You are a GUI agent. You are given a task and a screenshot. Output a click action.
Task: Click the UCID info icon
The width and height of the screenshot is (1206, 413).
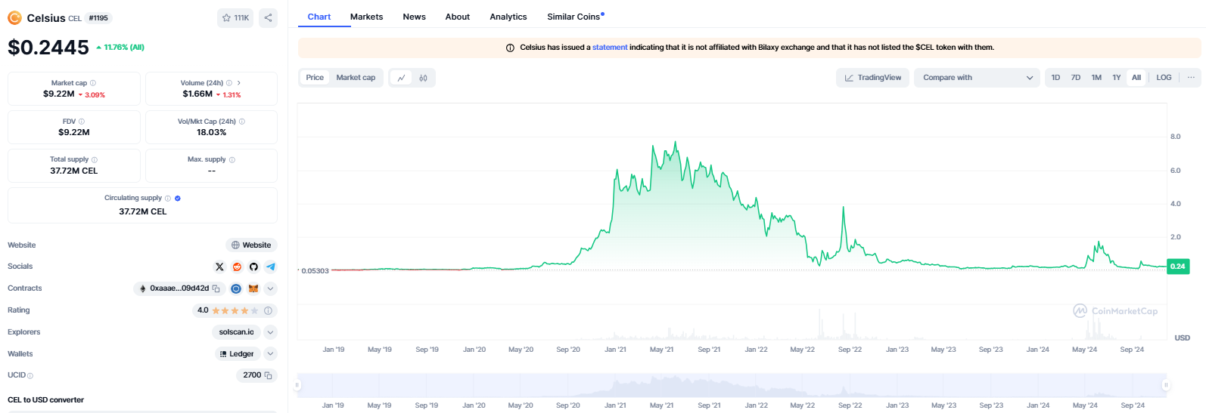[x=30, y=375]
